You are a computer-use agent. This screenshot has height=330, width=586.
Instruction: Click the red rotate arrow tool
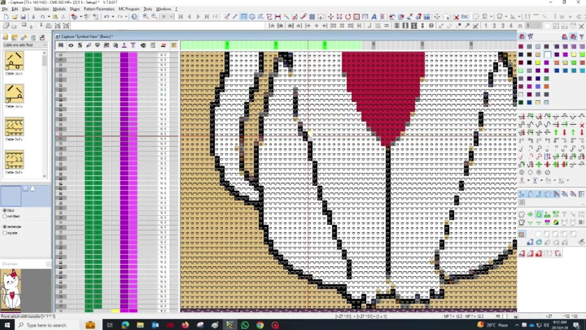348,16
